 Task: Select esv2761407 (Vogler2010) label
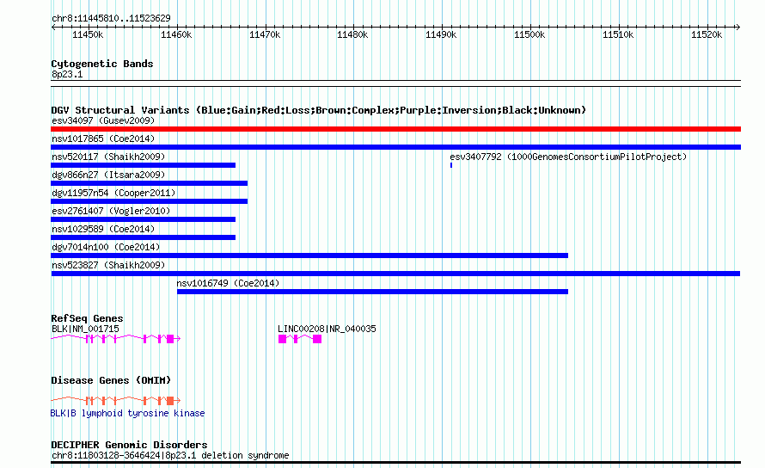click(x=111, y=211)
